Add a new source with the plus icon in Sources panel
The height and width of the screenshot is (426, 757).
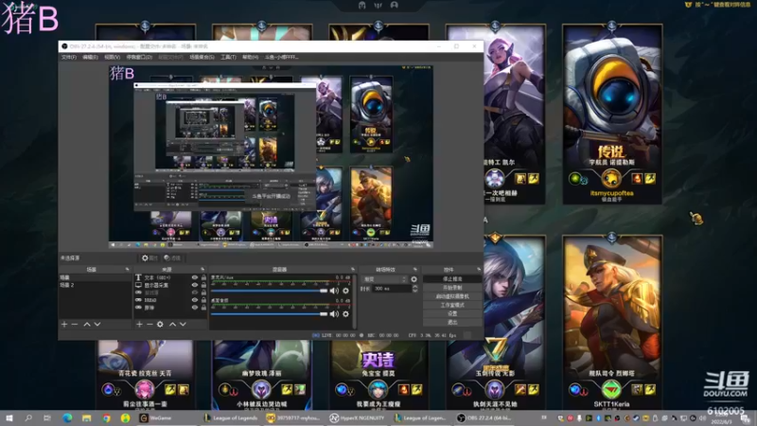pos(139,324)
